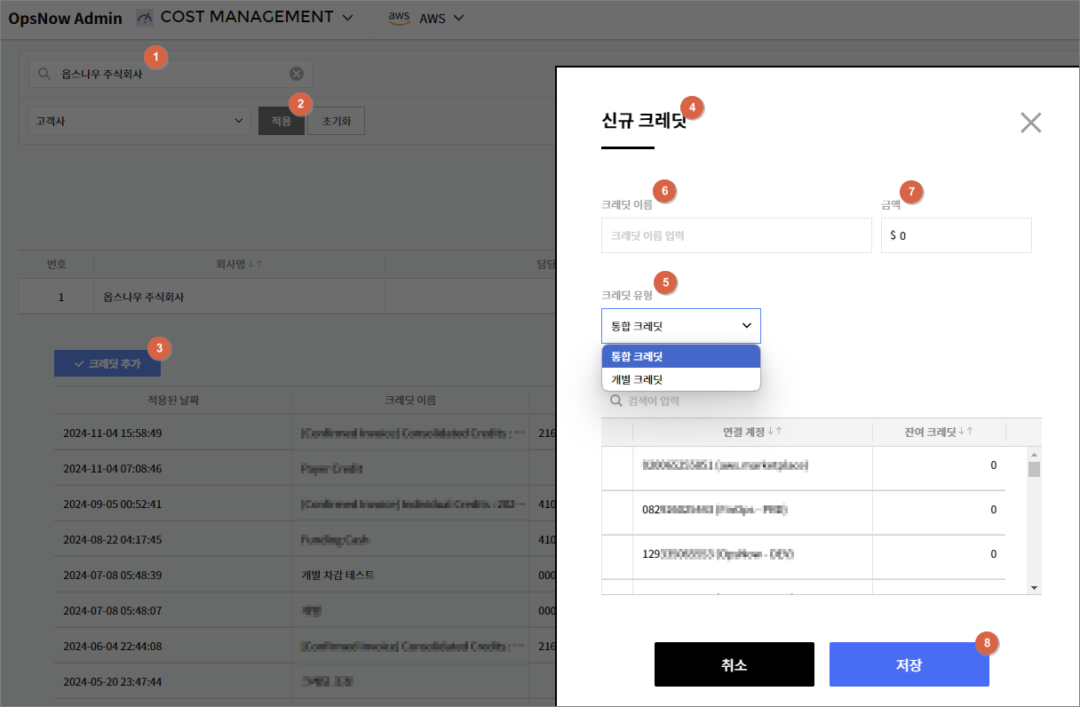Clear the company search field with X icon
The image size is (1080, 707).
click(297, 74)
